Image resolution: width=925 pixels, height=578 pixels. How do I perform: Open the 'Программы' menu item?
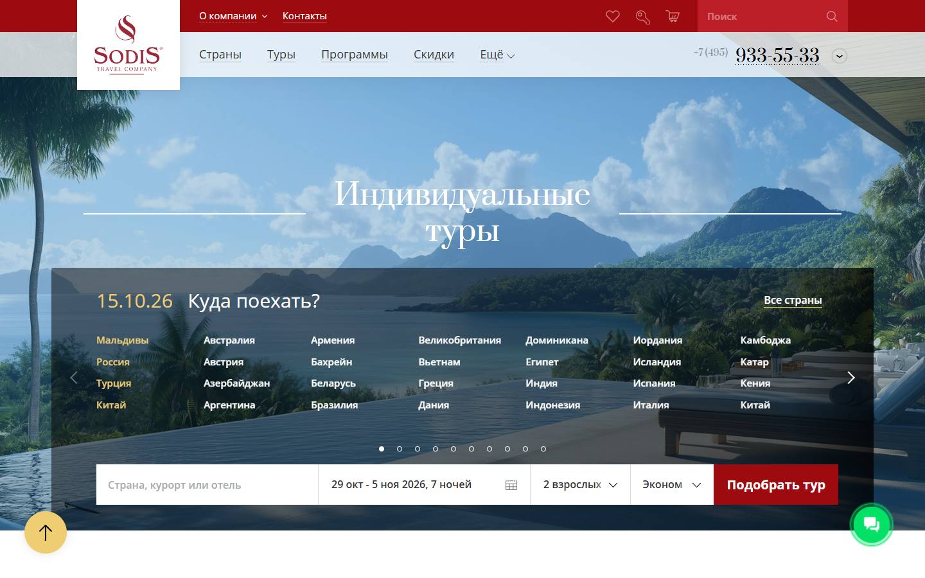355,55
